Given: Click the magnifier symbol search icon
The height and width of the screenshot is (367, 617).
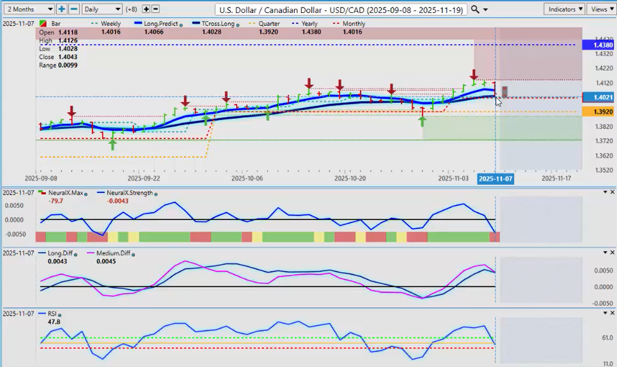Looking at the screenshot, I should pos(475,9).
